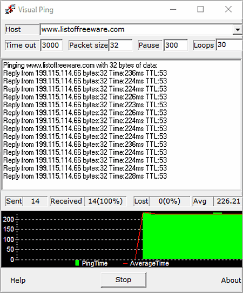Edit the Loops value 30
Viewport: 243px width, 293px height.
click(x=229, y=45)
